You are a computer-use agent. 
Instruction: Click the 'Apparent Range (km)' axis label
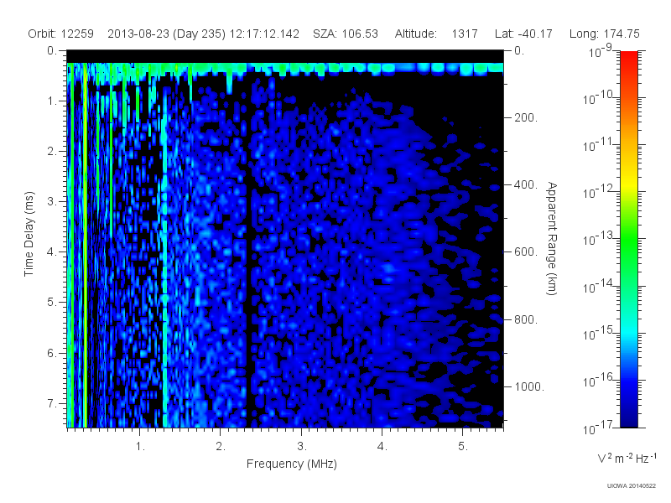(552, 238)
